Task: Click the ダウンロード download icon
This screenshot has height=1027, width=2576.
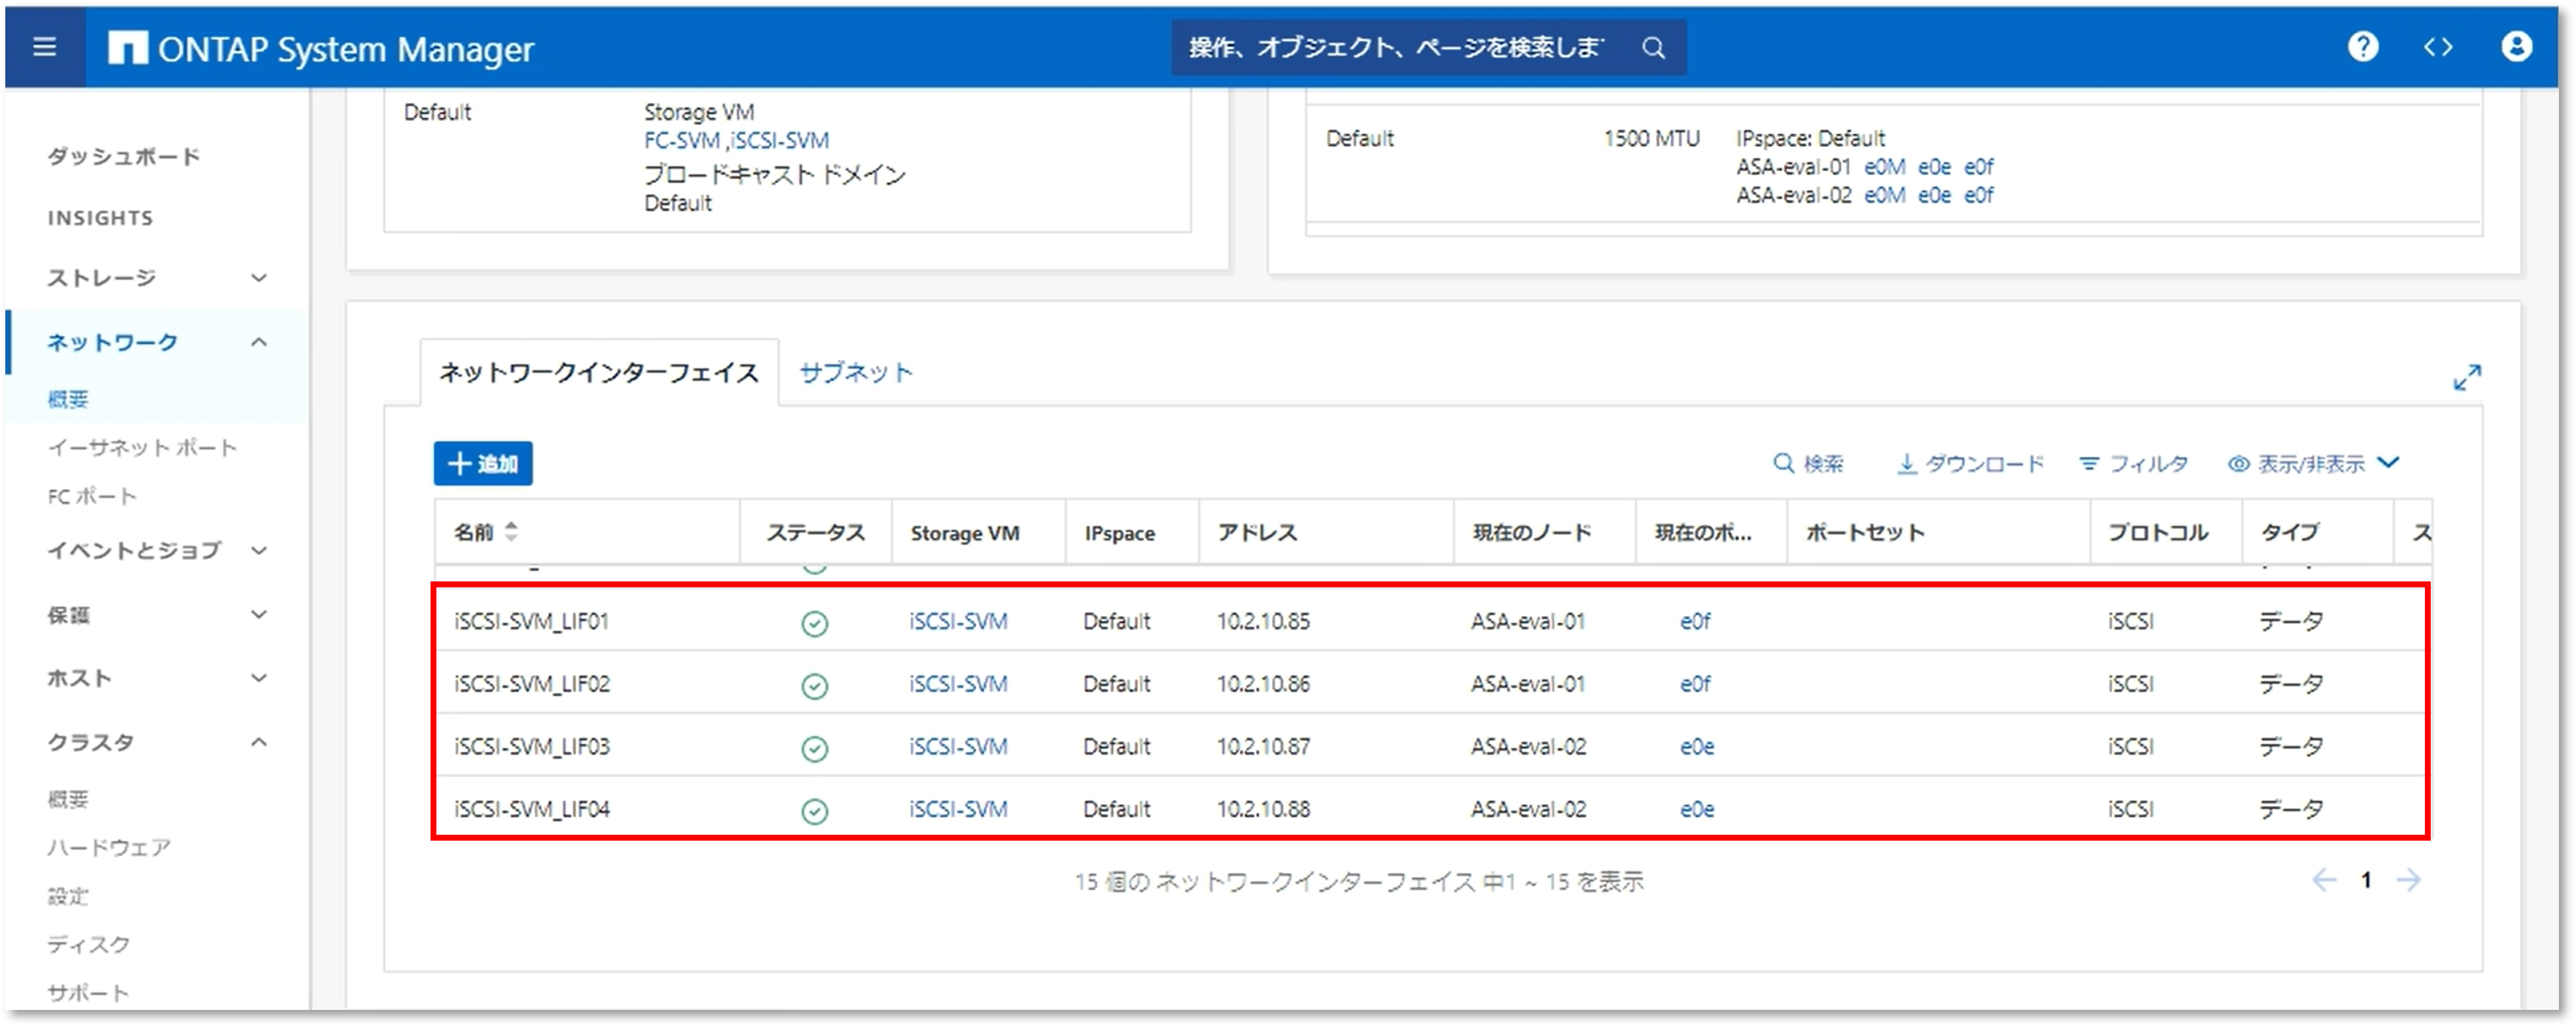Action: (x=1907, y=464)
